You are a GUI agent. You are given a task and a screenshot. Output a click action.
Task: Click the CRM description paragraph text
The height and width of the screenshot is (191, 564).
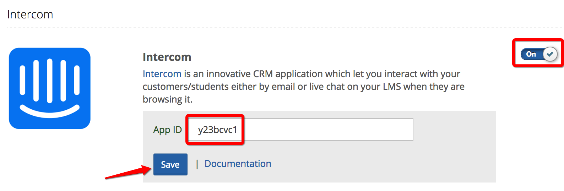[x=304, y=87]
